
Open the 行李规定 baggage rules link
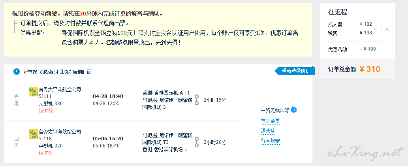coord(270,141)
